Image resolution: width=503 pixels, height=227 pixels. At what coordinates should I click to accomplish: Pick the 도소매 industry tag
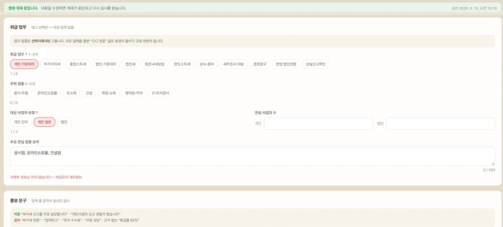(71, 93)
